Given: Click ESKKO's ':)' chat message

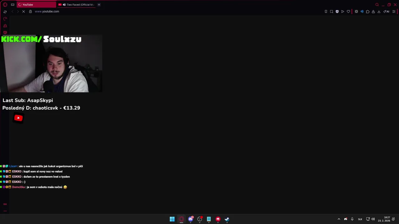Looking at the screenshot, I should pos(13,182).
